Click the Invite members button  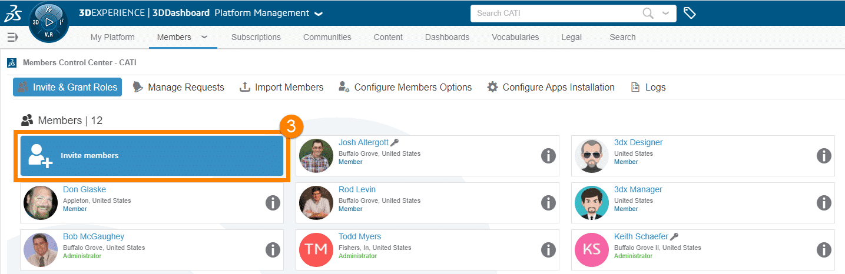point(152,156)
